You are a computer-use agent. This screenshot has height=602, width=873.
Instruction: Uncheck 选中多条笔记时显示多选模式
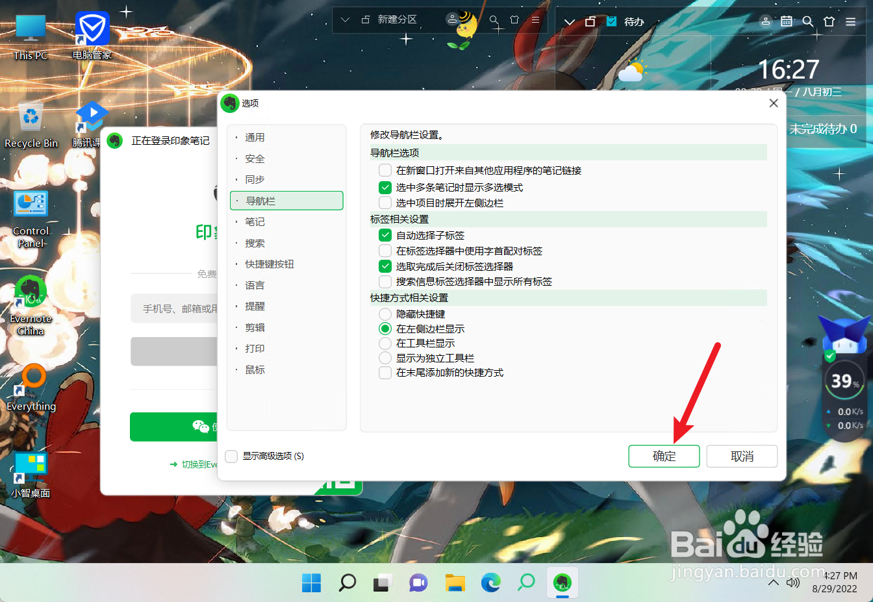[385, 187]
